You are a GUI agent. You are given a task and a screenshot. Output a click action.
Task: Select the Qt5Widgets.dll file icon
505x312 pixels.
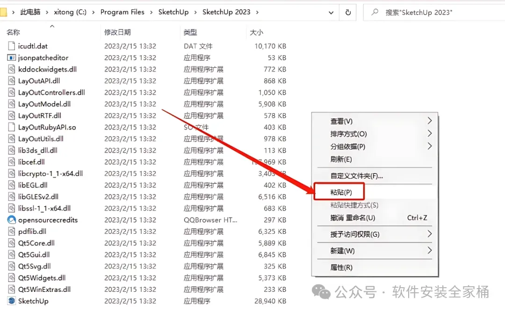[12, 278]
